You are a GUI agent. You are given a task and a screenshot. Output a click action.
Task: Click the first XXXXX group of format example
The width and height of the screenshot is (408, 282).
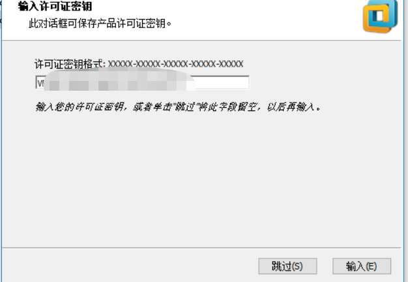click(120, 64)
